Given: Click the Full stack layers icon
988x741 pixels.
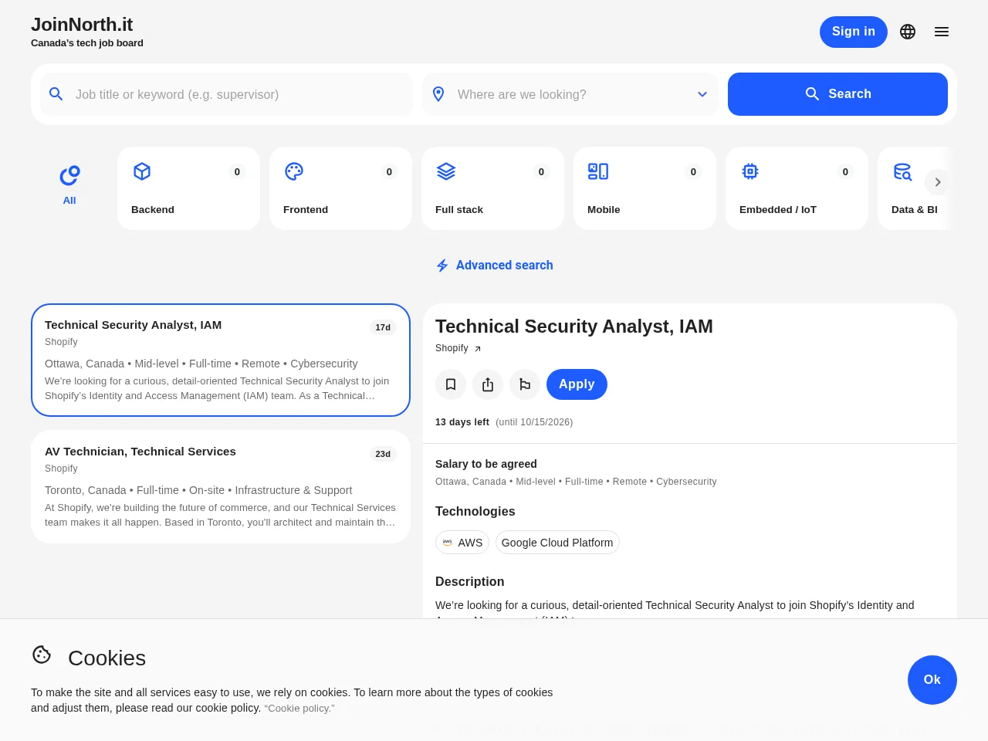Looking at the screenshot, I should pos(446,171).
